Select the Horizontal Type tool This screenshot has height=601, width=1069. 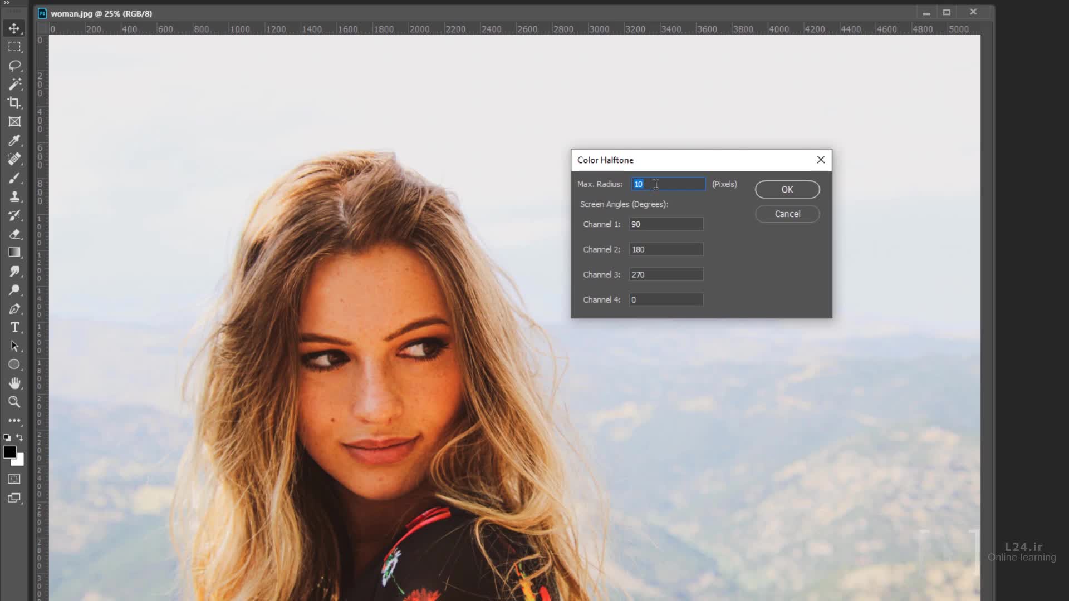click(x=14, y=327)
